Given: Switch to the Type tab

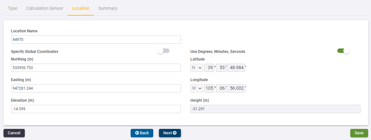Looking at the screenshot, I should tap(12, 8).
